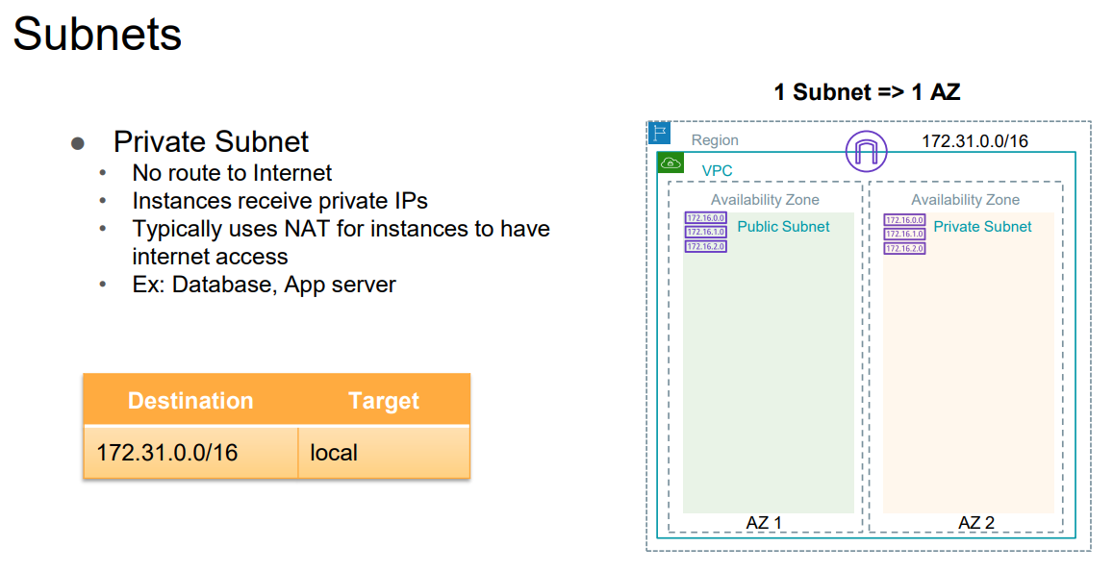The width and height of the screenshot is (1113, 572).
Task: Click the 172.16.0.0 box in Private Subnet
Action: point(904,220)
